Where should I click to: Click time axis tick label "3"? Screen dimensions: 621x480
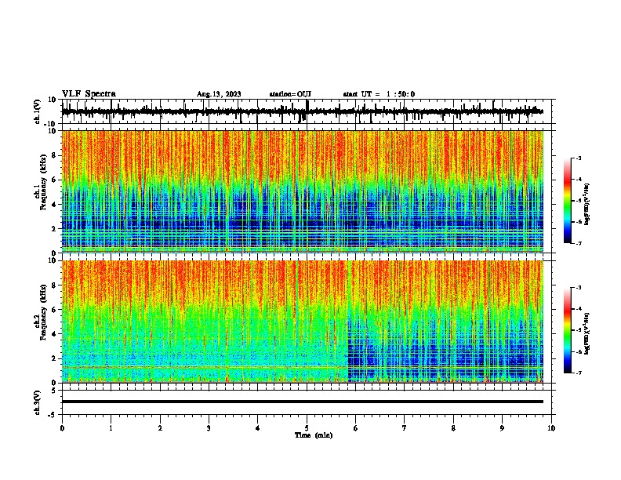click(209, 428)
